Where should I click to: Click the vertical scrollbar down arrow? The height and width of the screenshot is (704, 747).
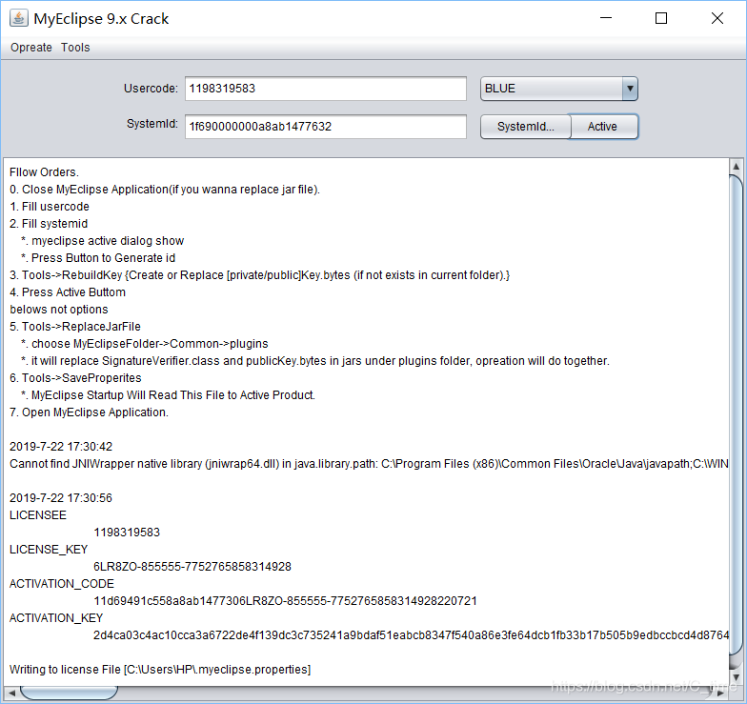click(x=736, y=677)
